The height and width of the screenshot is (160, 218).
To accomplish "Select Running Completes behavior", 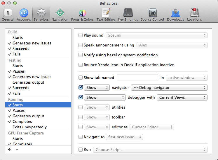I will pos(38,121).
